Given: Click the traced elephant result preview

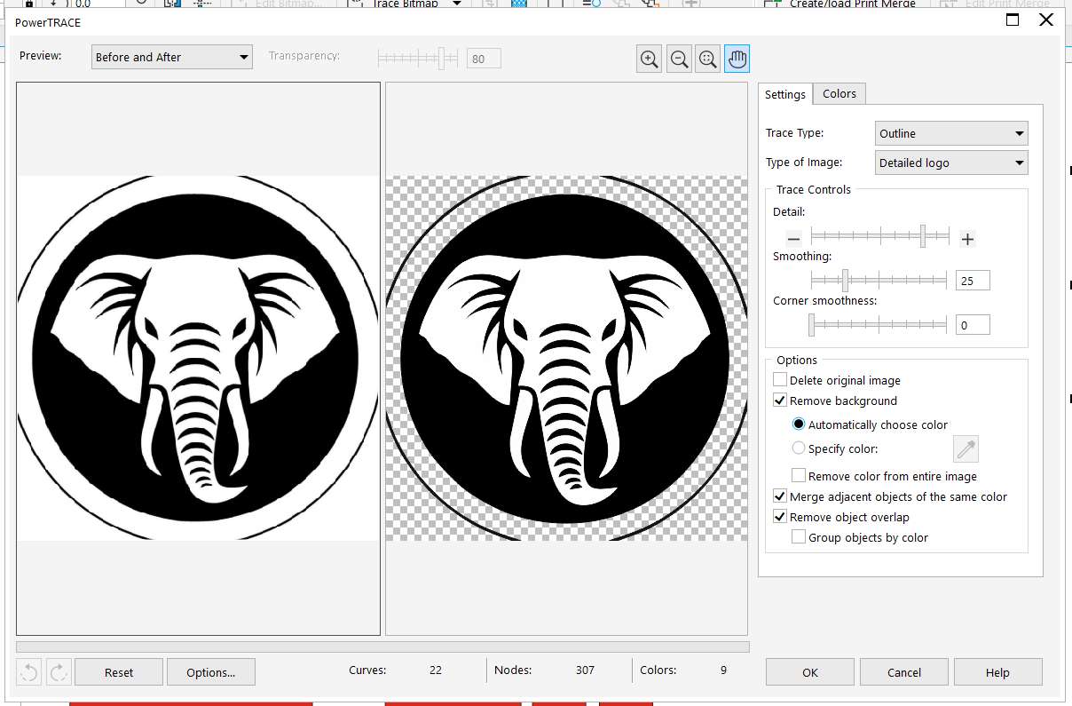Looking at the screenshot, I should (x=566, y=358).
